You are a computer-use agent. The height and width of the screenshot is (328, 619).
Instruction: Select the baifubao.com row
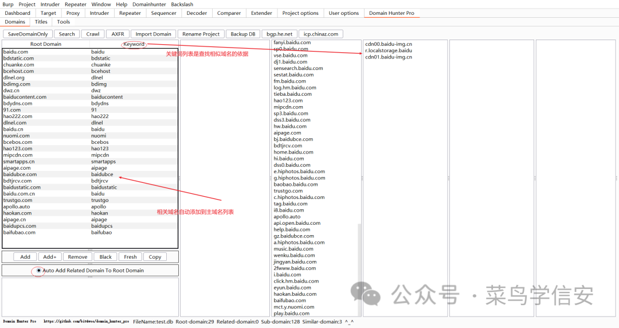(90, 232)
